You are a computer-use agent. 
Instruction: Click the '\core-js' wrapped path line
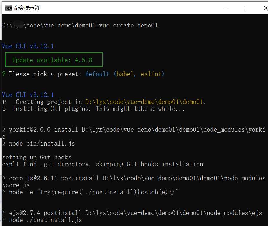(16, 185)
